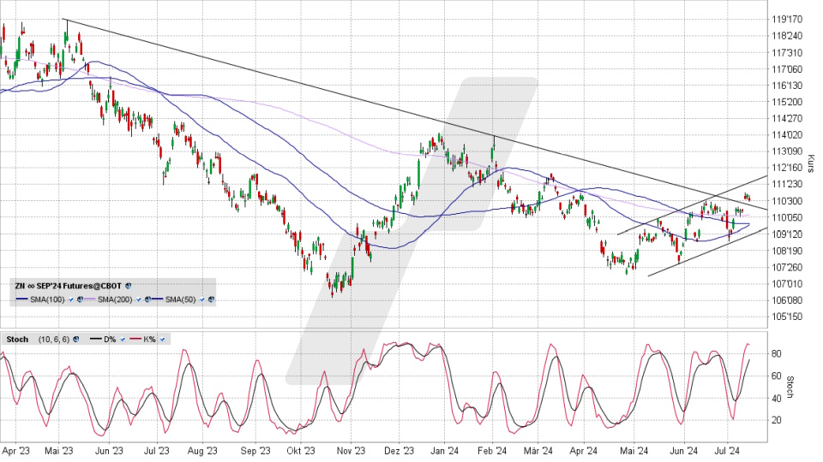Click the 109'120 price axis value

787,234
